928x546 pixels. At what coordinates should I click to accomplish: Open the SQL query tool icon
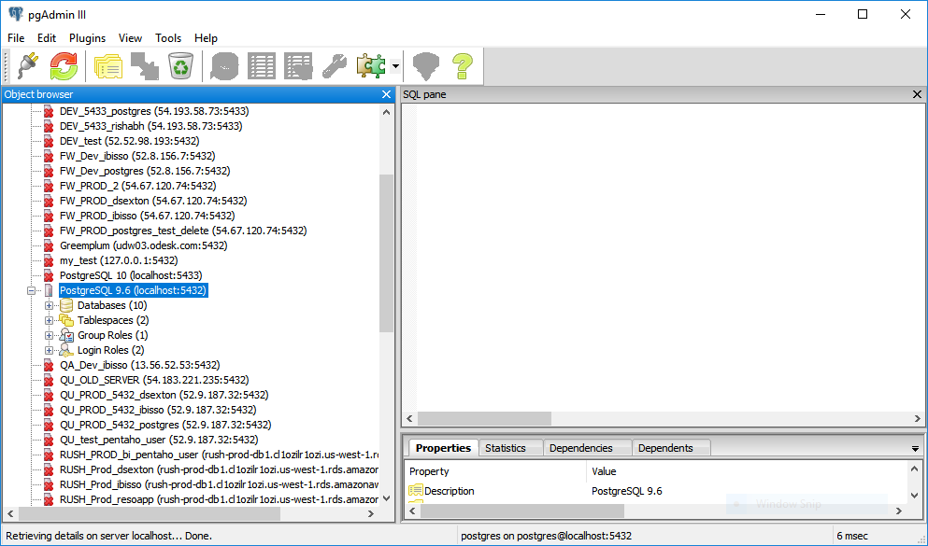pos(225,65)
